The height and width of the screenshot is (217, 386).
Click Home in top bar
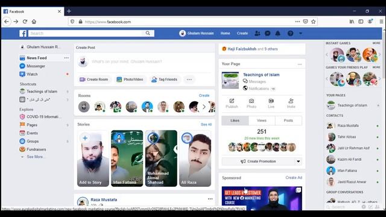[225, 33]
